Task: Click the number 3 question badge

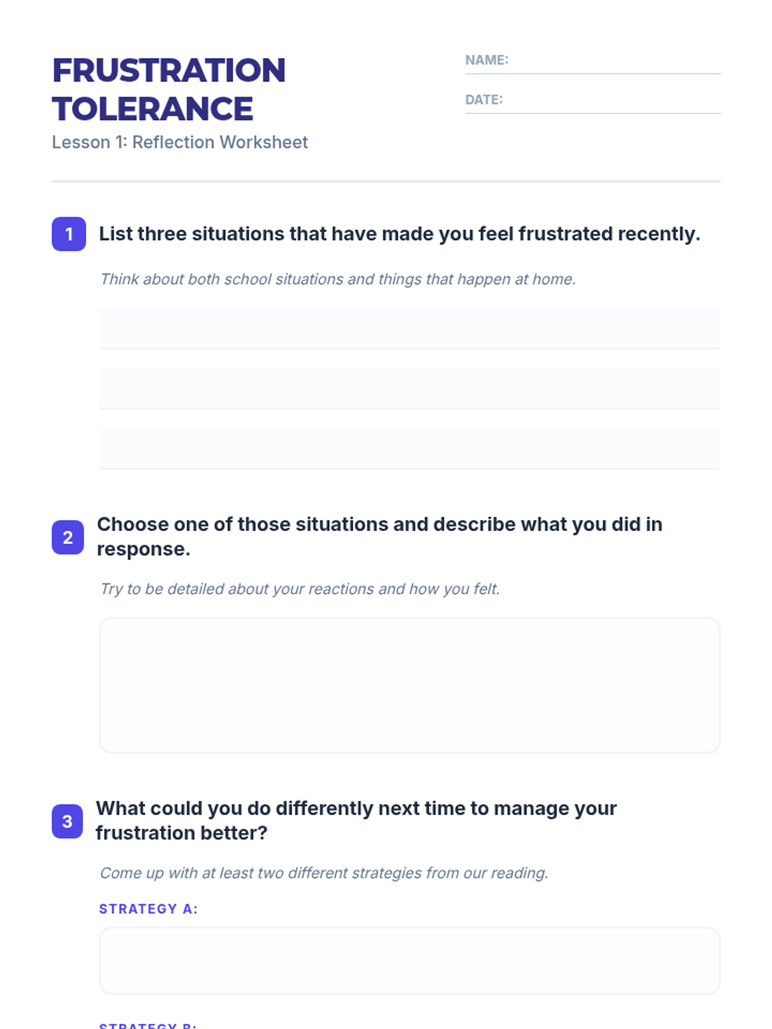Action: click(x=67, y=821)
